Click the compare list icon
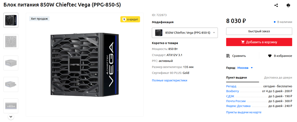Screen dimensions: 297x122 (228, 56)
